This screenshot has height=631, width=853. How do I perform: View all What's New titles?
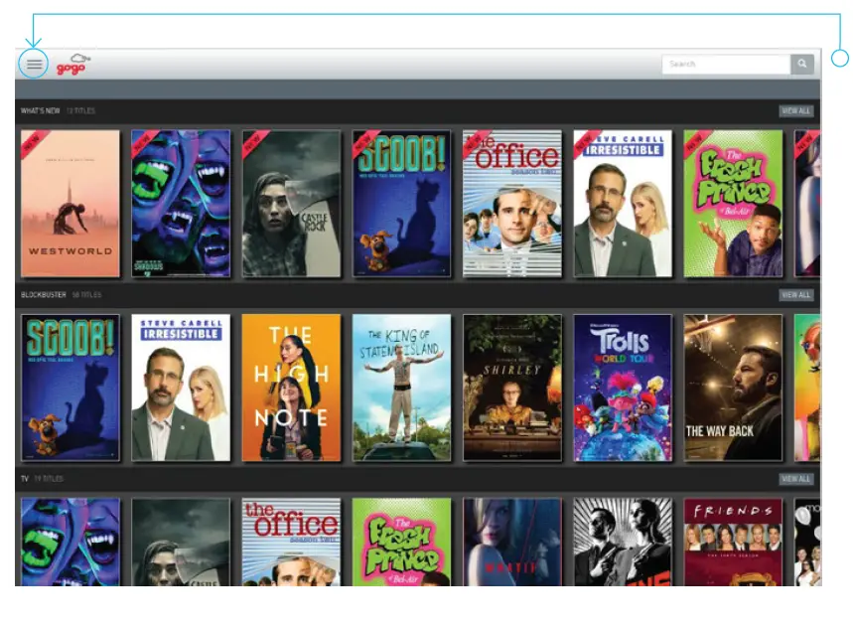point(795,111)
